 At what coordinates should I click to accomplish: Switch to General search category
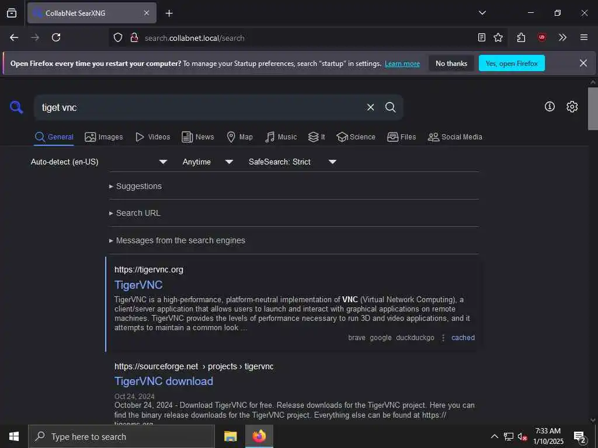(54, 136)
